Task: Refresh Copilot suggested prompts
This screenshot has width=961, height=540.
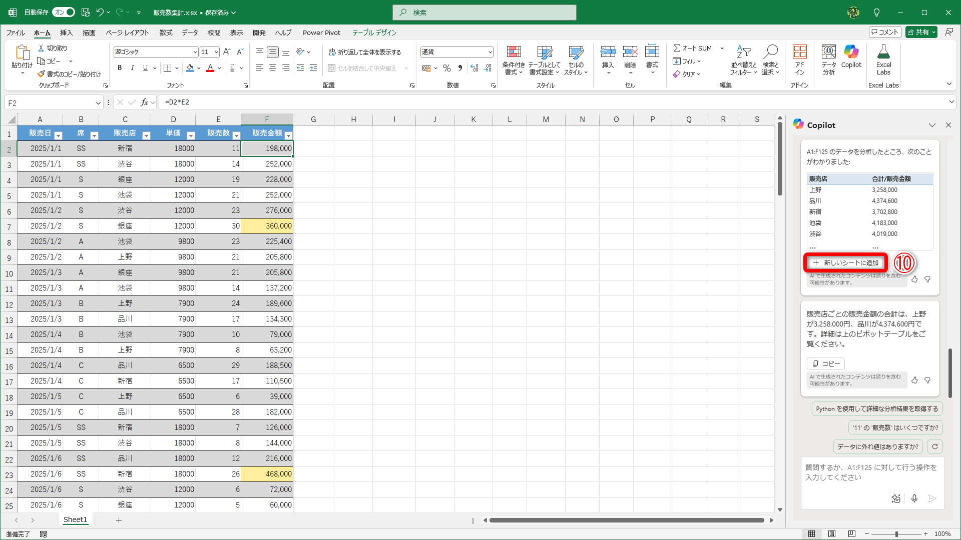Action: (935, 446)
